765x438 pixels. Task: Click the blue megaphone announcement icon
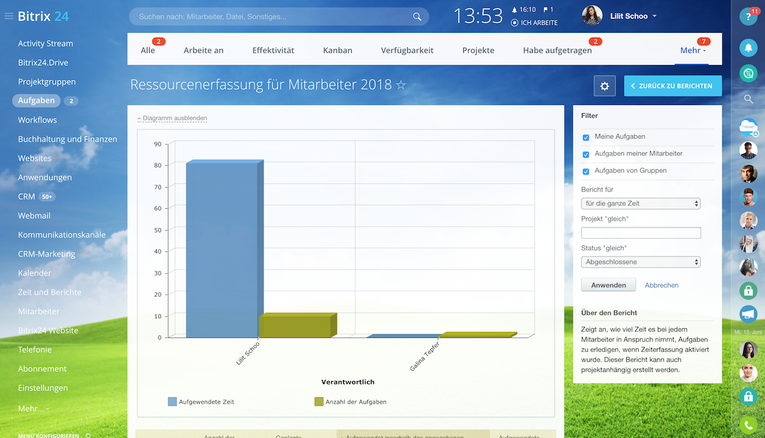(x=748, y=314)
